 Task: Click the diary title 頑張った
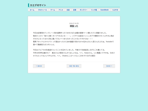tap(74, 26)
